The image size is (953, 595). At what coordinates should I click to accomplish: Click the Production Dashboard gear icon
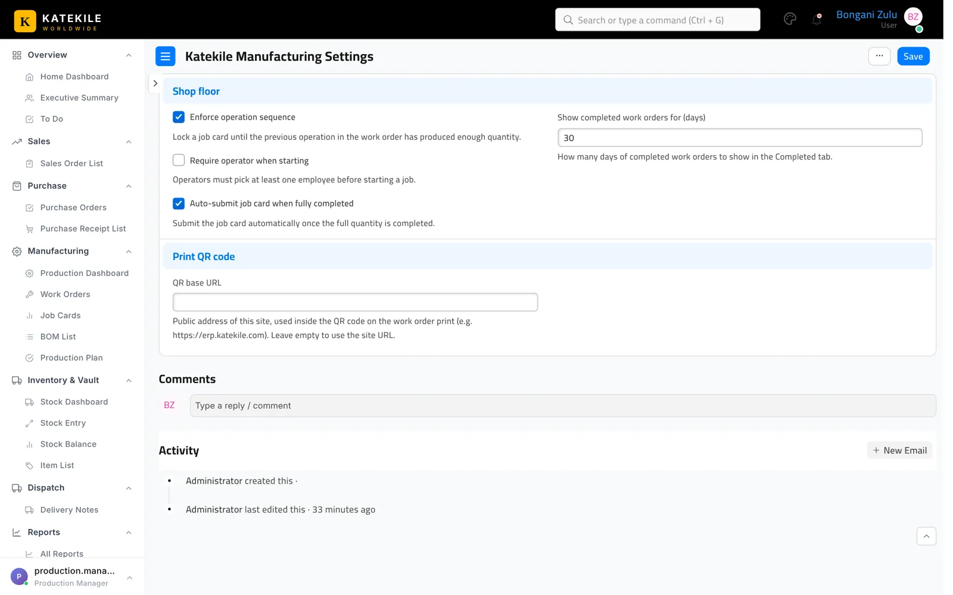coord(29,273)
